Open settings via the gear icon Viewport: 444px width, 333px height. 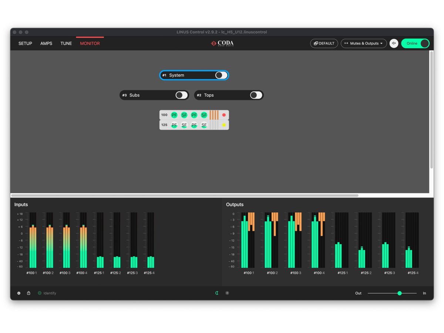pos(19,293)
